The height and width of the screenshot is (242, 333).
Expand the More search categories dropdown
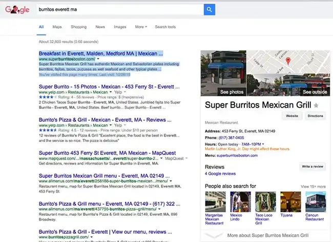(141, 27)
